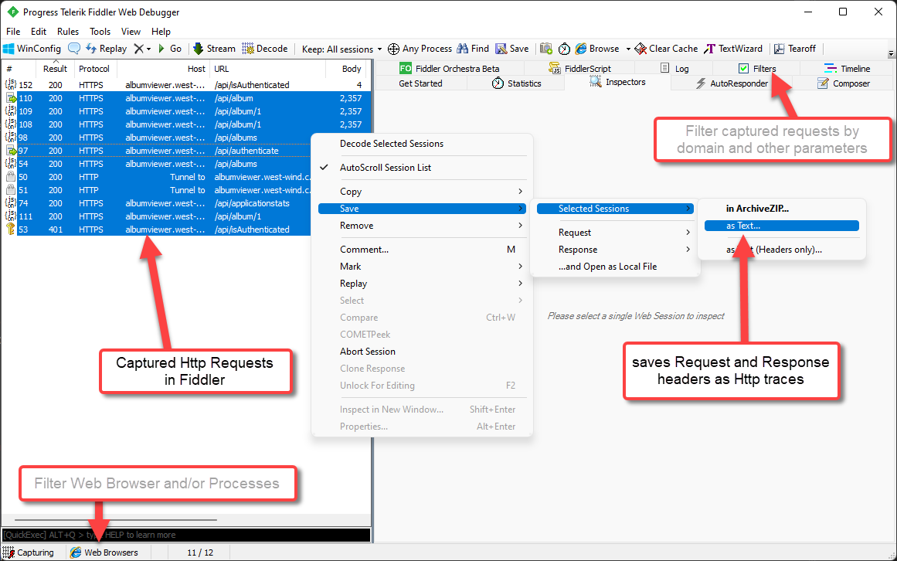This screenshot has width=897, height=561.
Task: Open the Rules menu
Action: (68, 32)
